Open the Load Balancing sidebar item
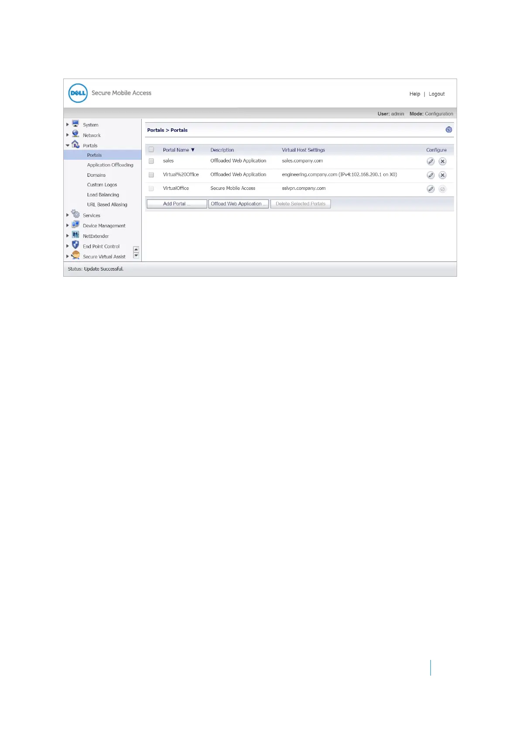This screenshot has height=735, width=519. [x=103, y=195]
